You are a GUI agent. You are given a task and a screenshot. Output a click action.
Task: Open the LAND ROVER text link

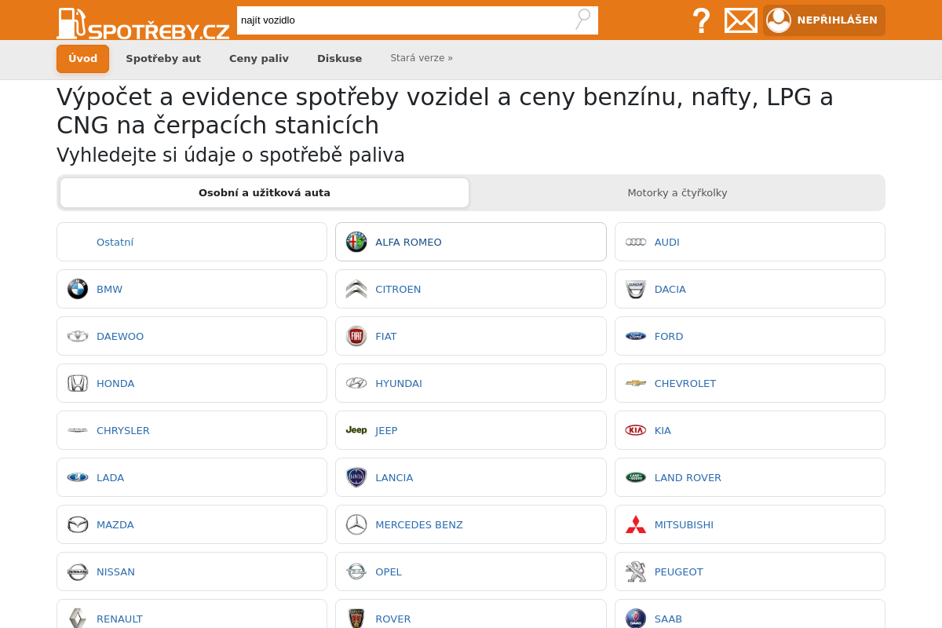tap(688, 477)
